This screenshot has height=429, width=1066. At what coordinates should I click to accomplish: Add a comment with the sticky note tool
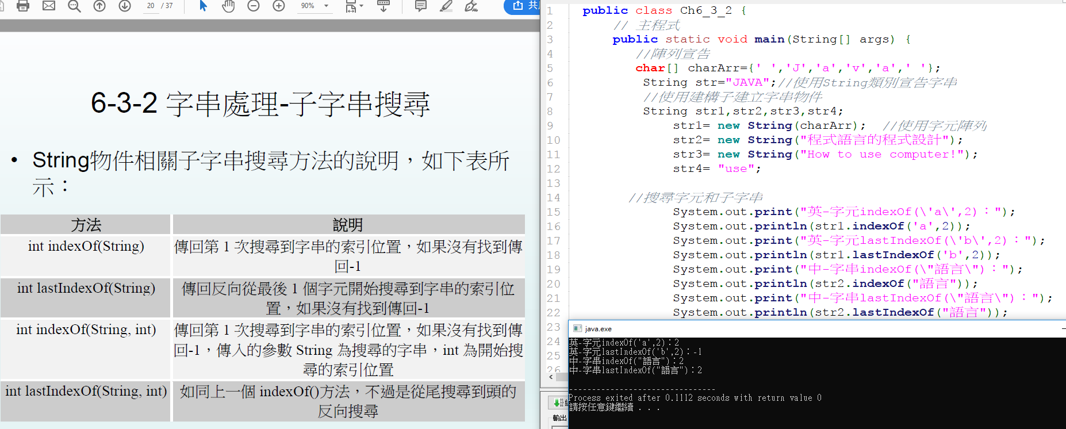(x=421, y=6)
